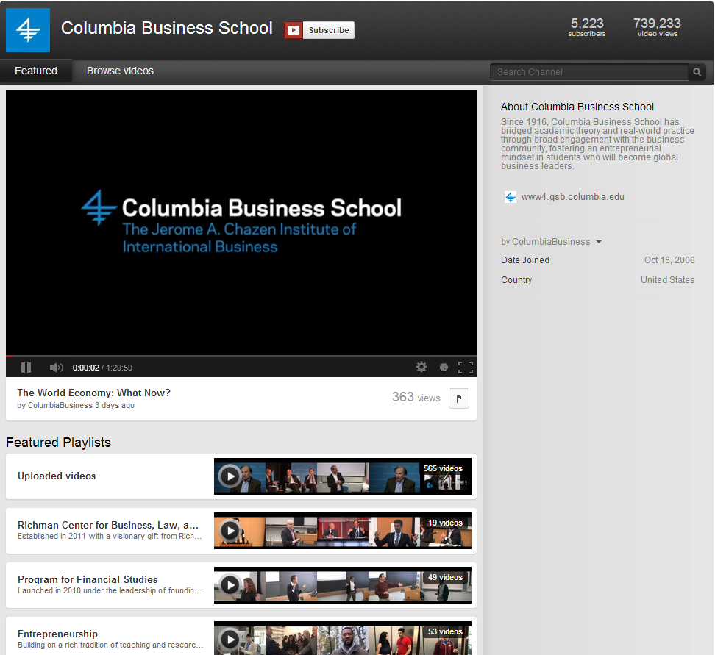Enter fullscreen mode on the player
The image size is (715, 655).
click(466, 367)
